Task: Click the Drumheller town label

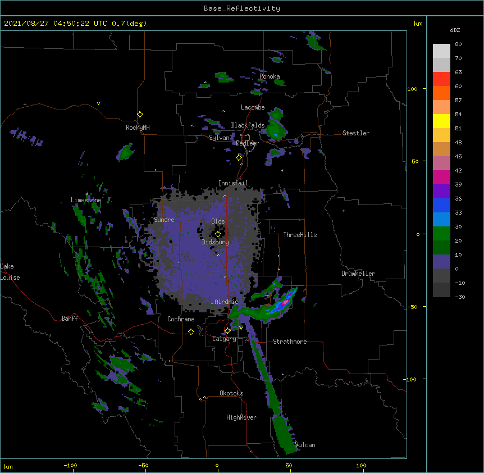Action: click(358, 274)
